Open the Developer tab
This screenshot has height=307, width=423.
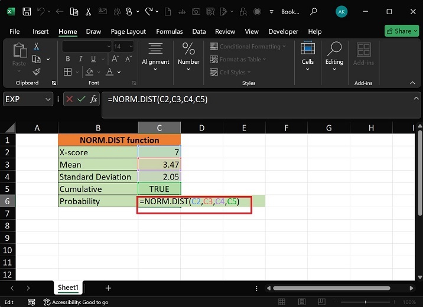[283, 31]
